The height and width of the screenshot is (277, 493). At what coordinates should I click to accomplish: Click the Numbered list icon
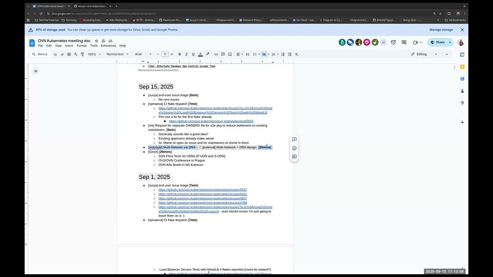(x=273, y=54)
